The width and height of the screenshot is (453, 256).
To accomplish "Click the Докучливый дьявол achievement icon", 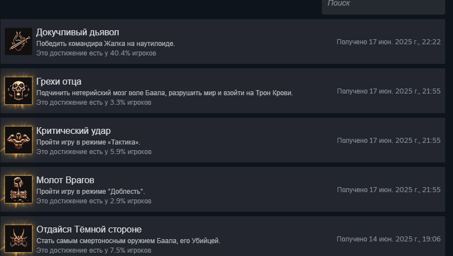I will pos(18,41).
